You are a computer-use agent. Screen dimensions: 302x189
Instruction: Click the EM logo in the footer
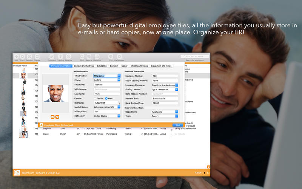pyautogui.click(x=17, y=173)
